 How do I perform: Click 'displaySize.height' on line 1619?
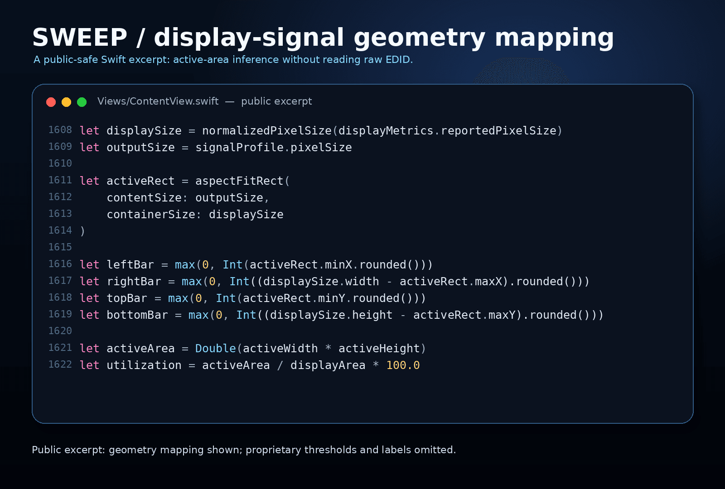pos(331,315)
